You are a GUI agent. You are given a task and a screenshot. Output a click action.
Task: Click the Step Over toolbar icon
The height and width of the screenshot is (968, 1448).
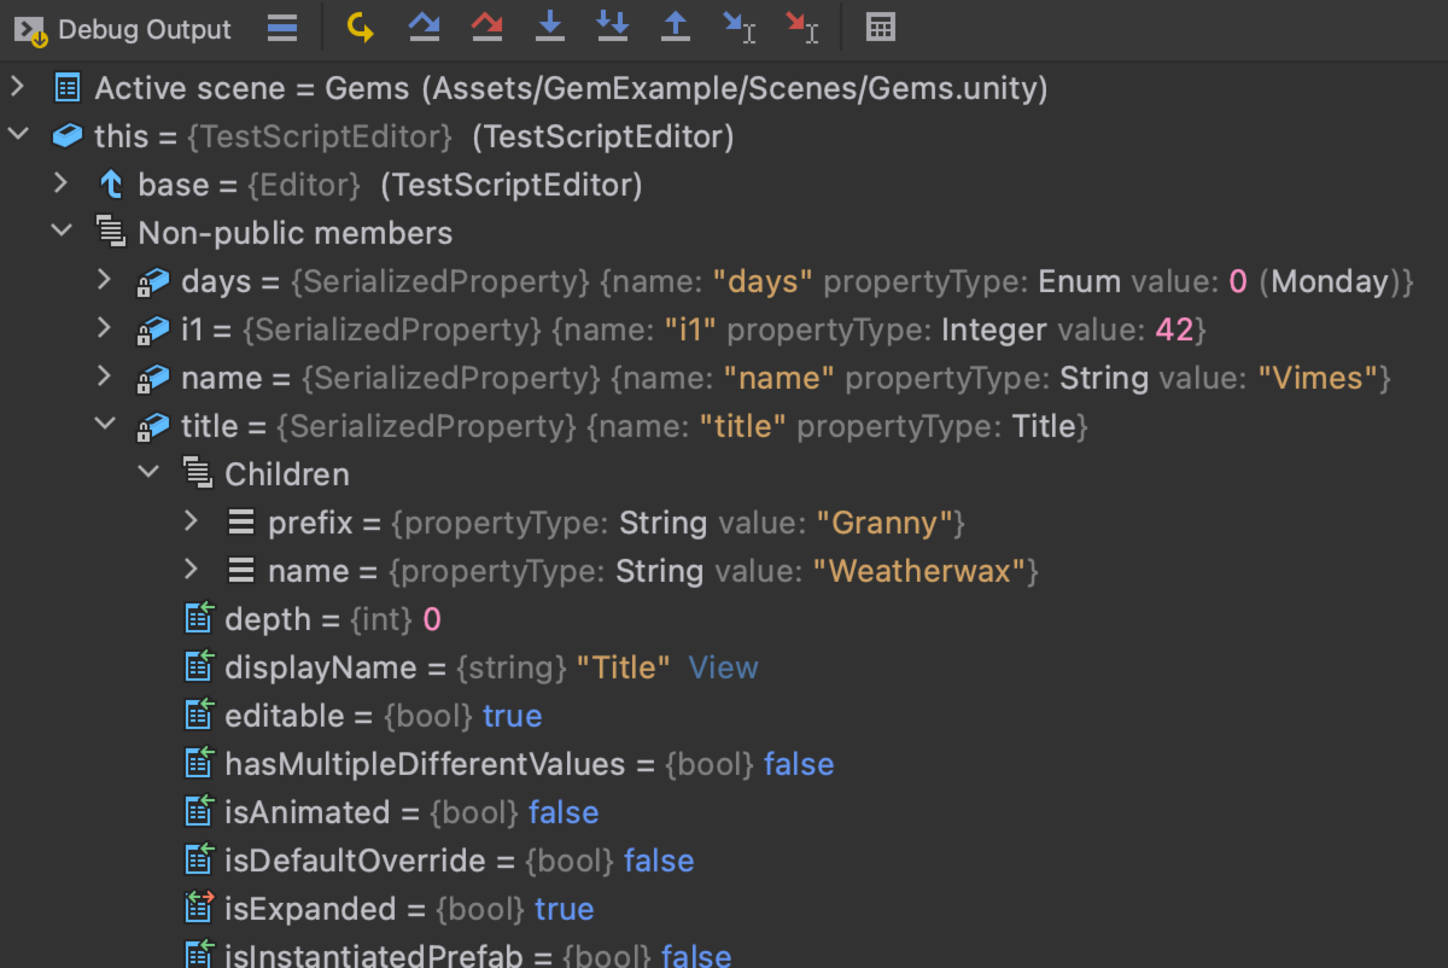pyautogui.click(x=424, y=28)
